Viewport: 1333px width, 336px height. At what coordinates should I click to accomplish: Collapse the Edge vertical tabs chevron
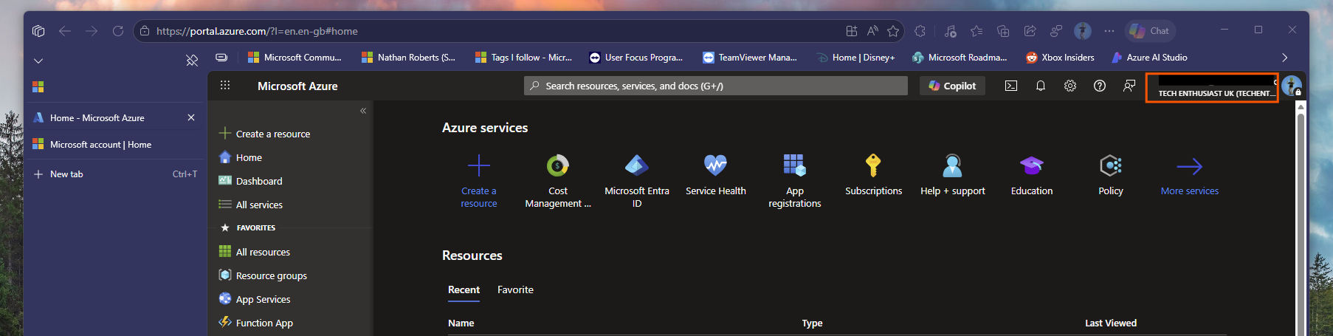coord(38,61)
